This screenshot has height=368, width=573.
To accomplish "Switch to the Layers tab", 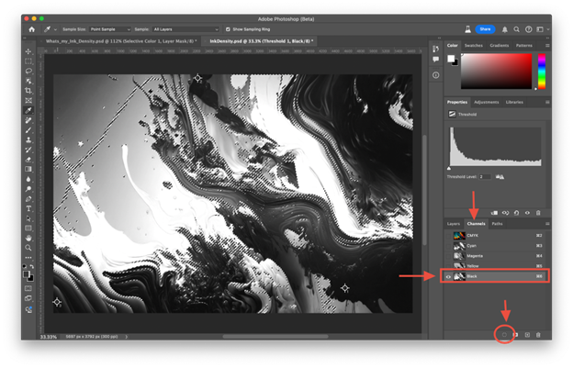I will tap(454, 223).
